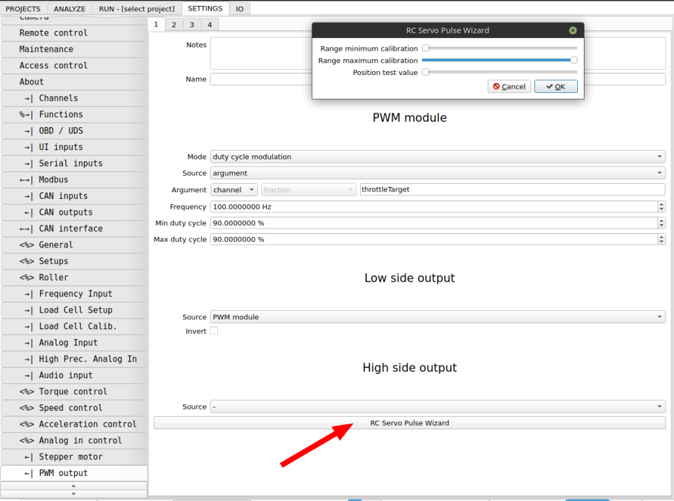Select output tab number 3
This screenshot has height=501, width=674.
(x=192, y=24)
